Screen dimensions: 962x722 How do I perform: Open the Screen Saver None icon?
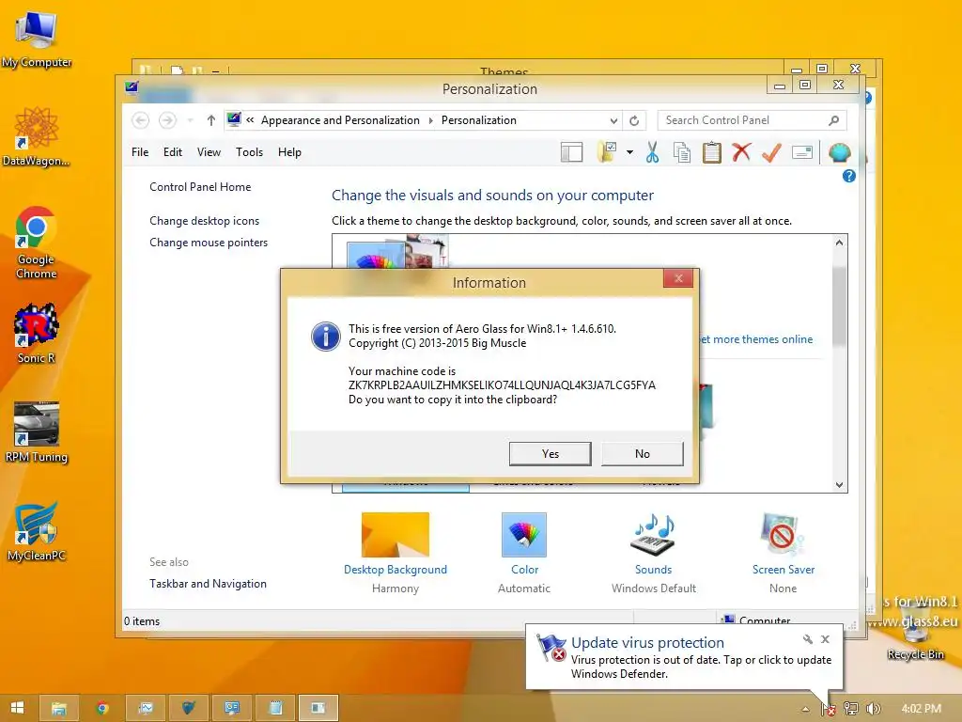click(x=783, y=535)
